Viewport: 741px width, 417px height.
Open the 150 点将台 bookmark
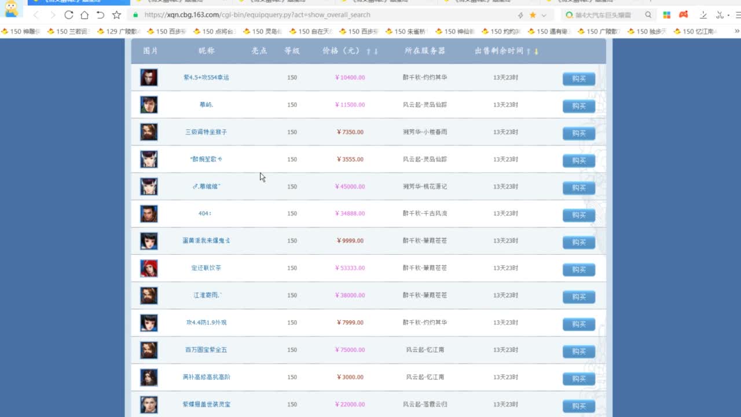[214, 31]
